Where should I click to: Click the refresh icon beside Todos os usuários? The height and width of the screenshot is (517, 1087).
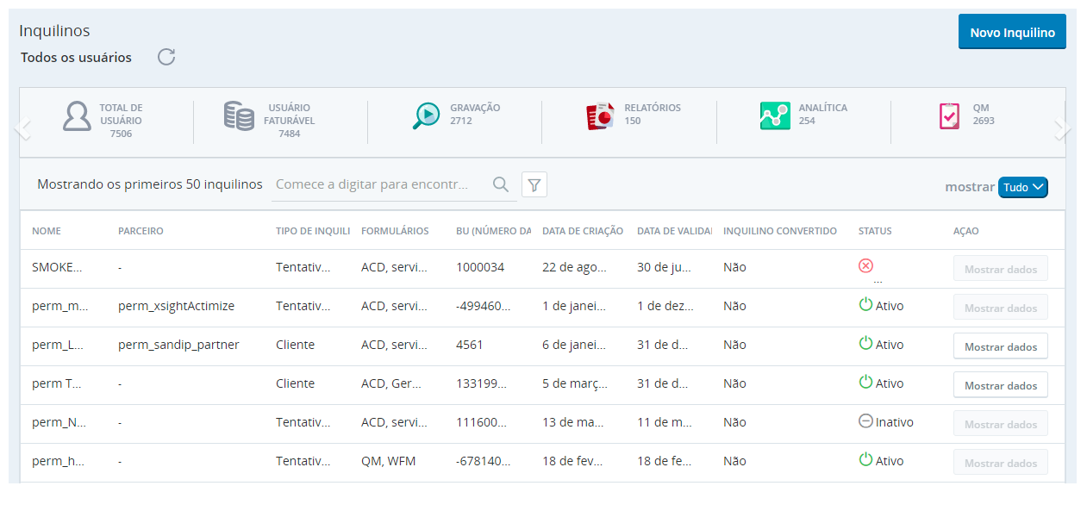pyautogui.click(x=166, y=57)
